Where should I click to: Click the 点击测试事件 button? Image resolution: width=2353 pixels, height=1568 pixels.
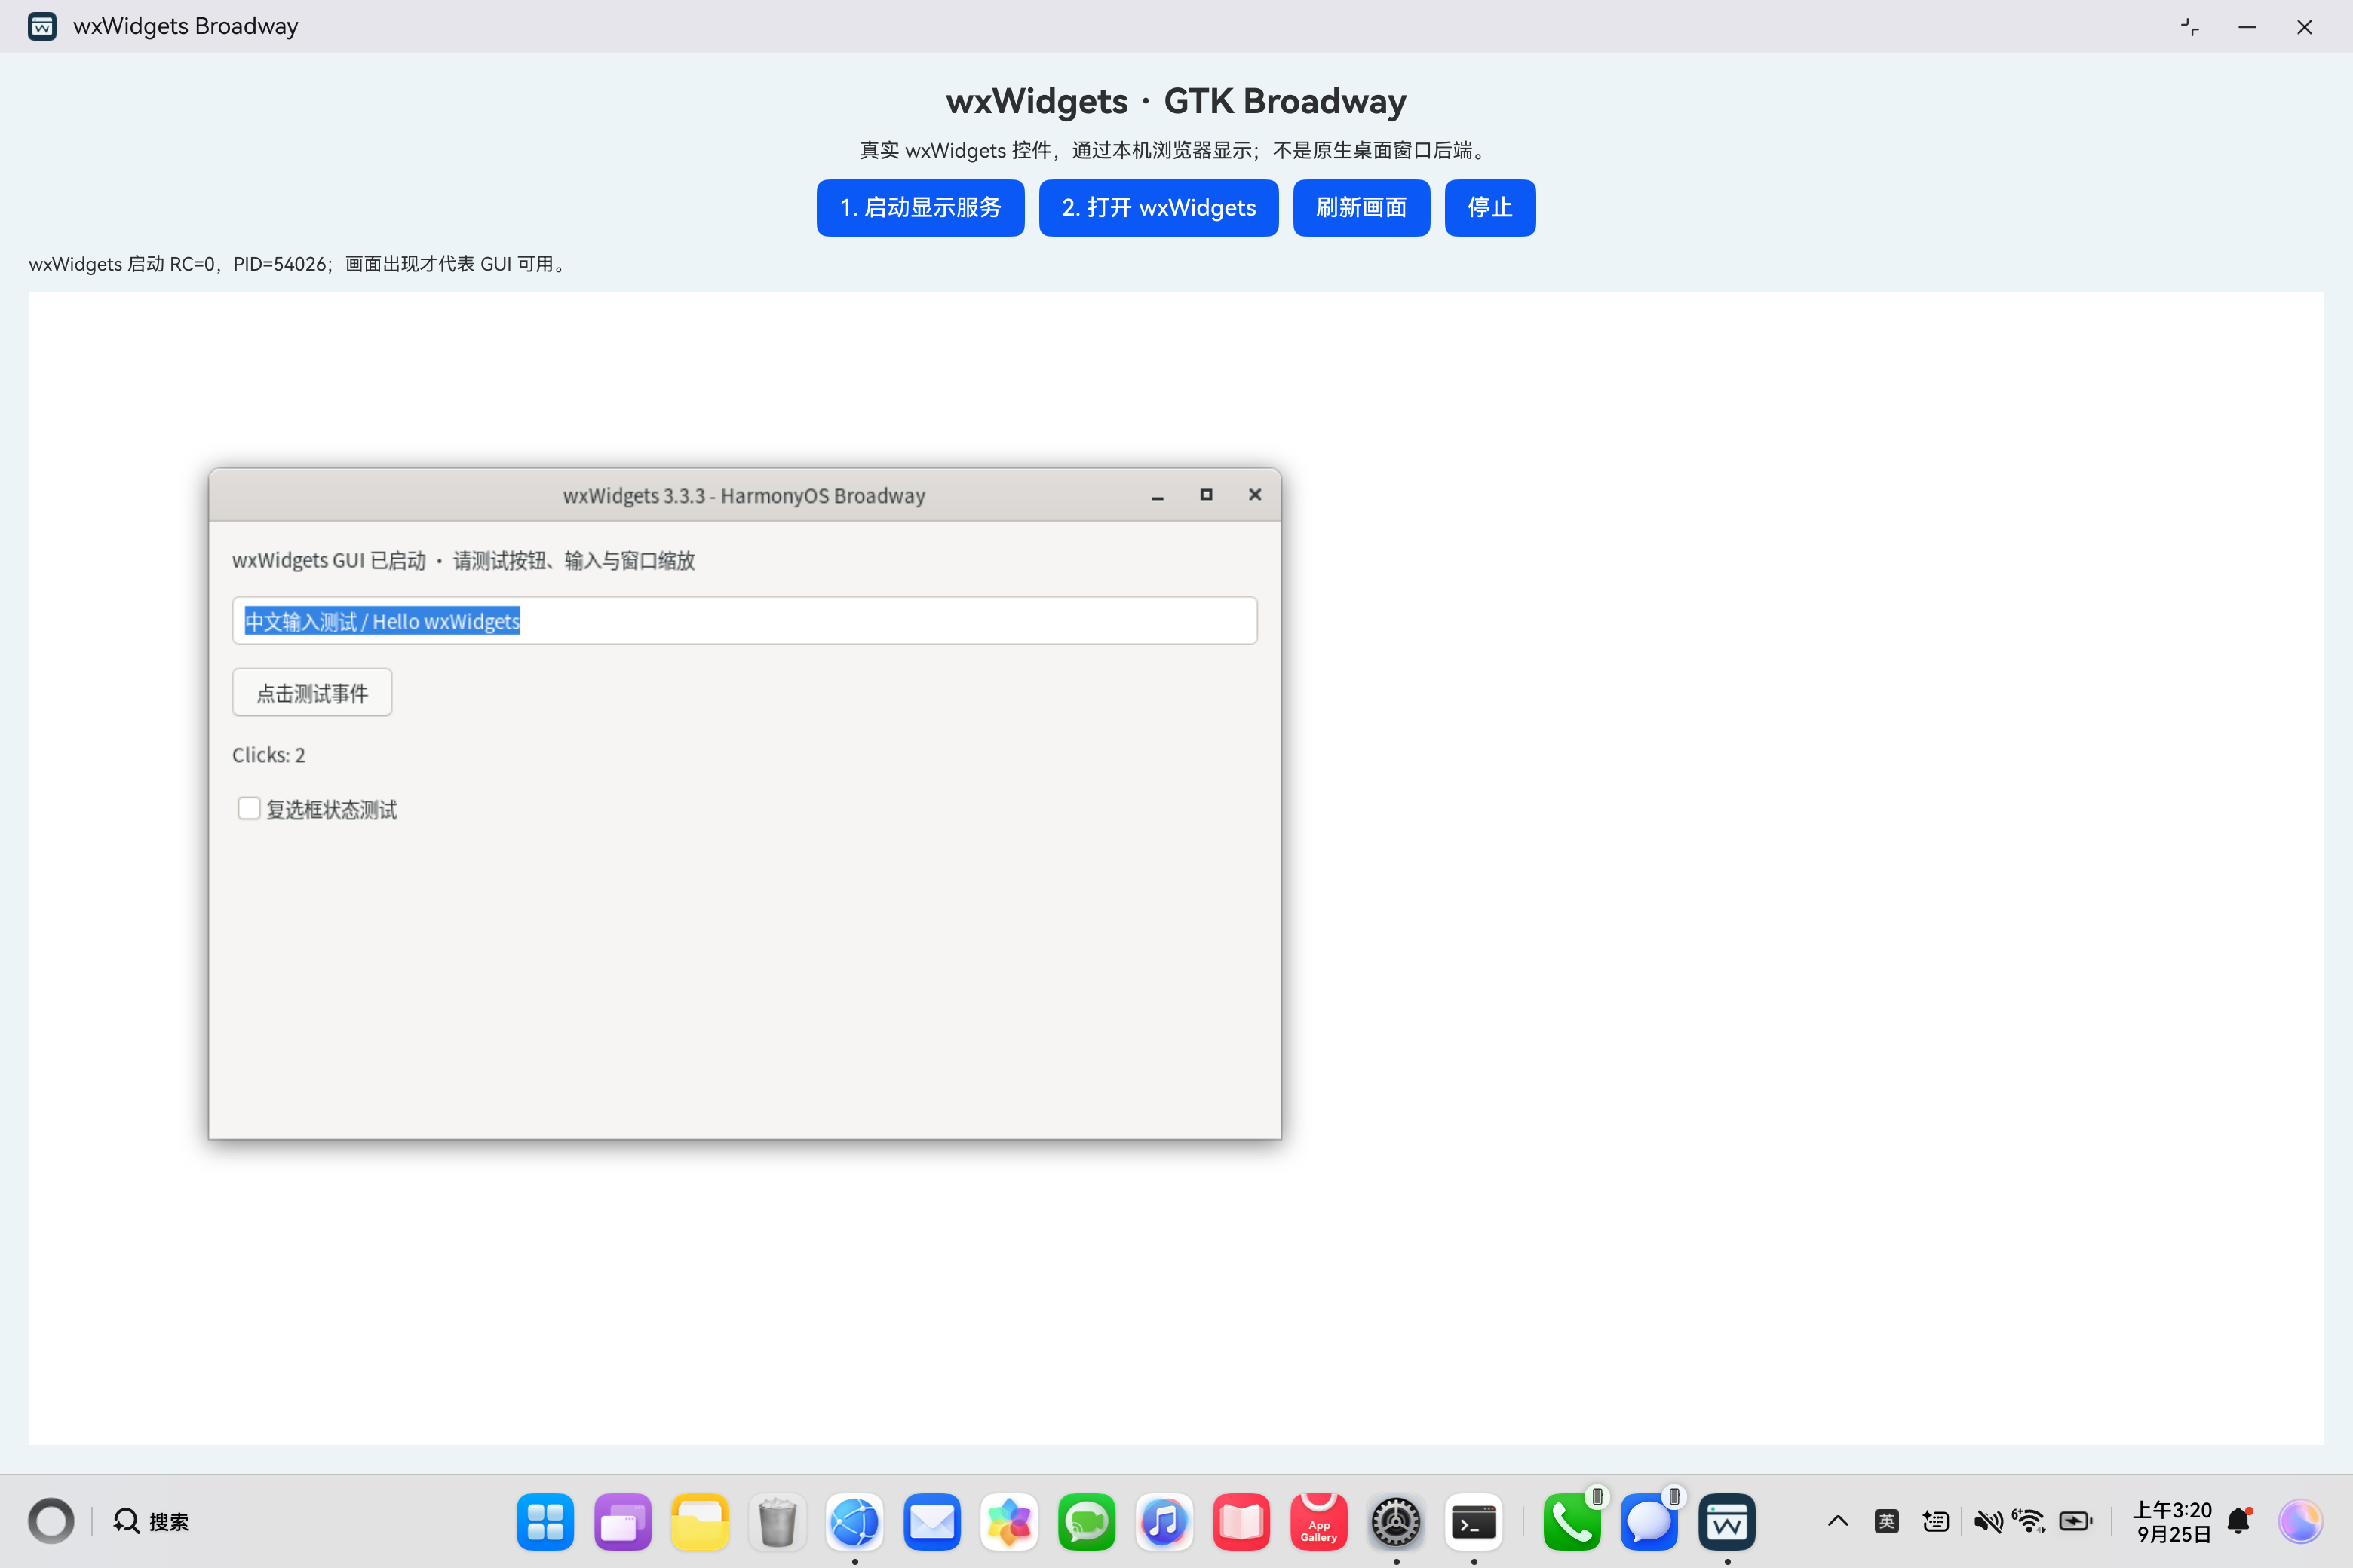coord(312,693)
